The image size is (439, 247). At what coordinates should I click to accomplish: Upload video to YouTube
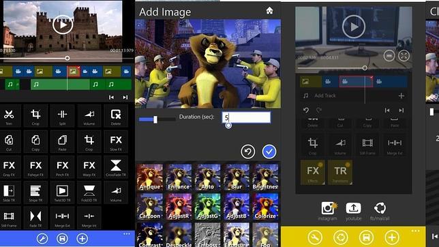353,212
